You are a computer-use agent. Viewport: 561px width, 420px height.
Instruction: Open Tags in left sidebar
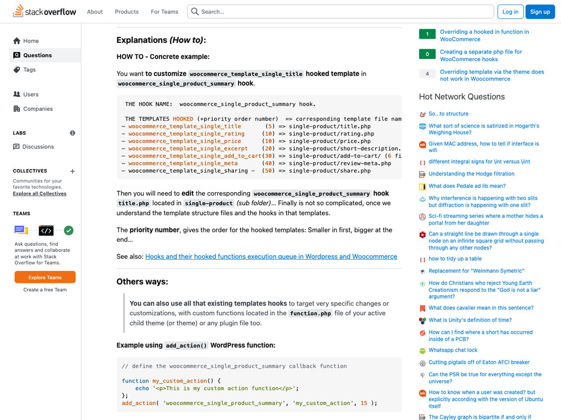pos(45,69)
